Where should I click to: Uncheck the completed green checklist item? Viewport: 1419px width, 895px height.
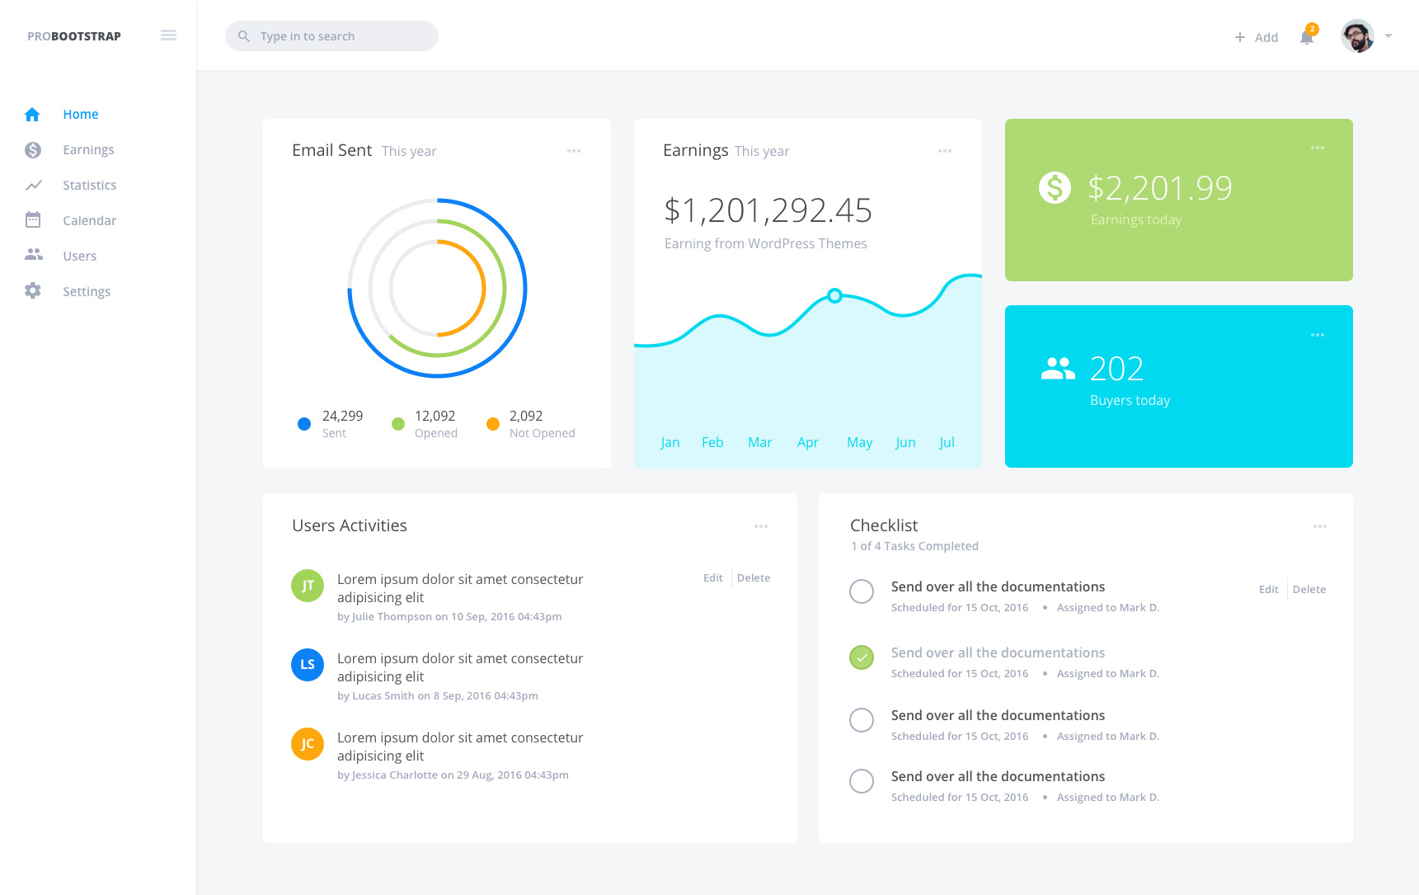(862, 657)
